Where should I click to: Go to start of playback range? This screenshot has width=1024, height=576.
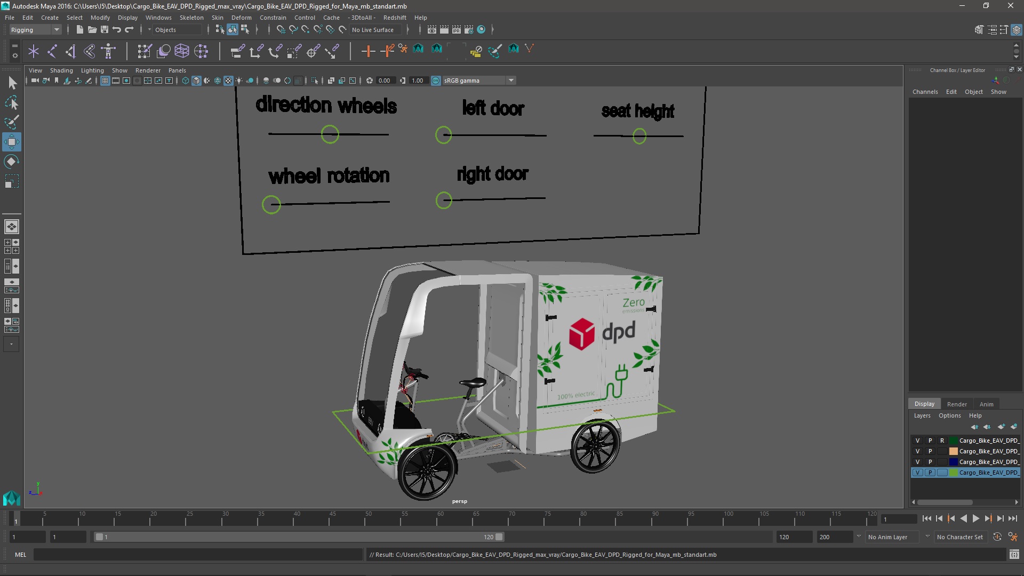(926, 518)
